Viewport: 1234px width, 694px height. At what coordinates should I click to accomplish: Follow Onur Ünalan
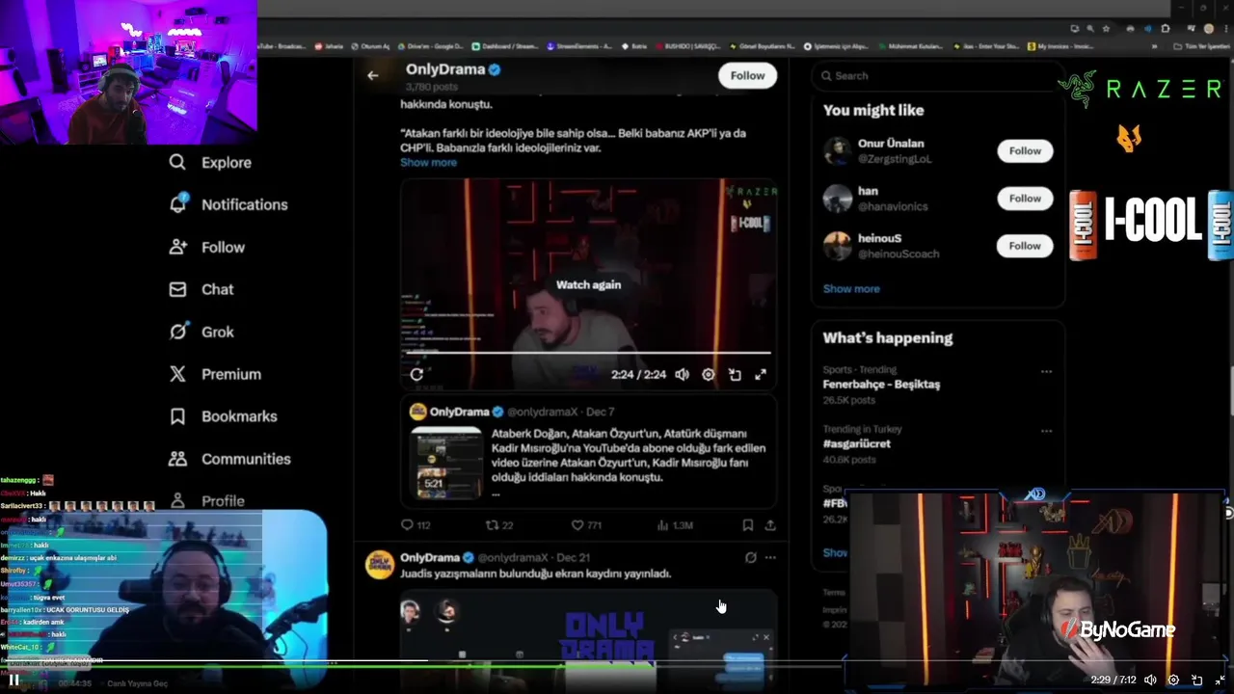click(x=1025, y=150)
